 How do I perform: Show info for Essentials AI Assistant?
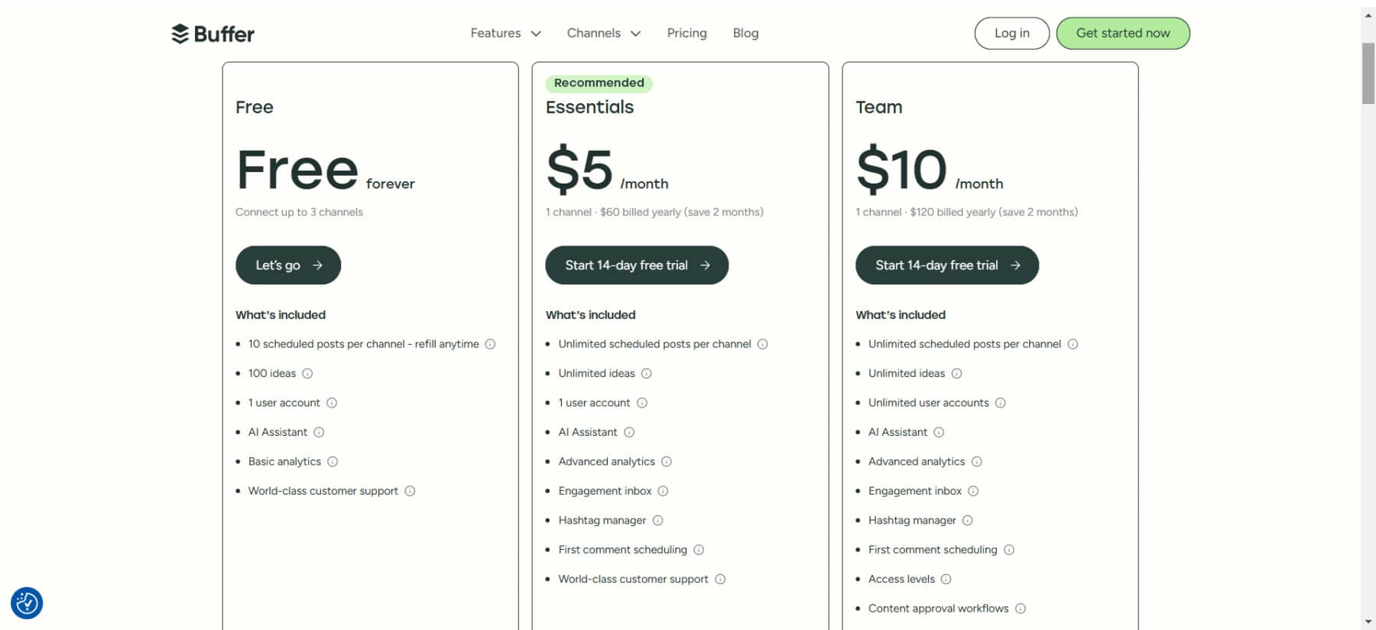(x=629, y=432)
